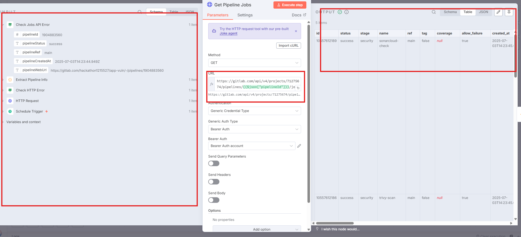Screen dimensions: 521x237
Task: Click the output search magnifier icon
Action: pos(433,12)
